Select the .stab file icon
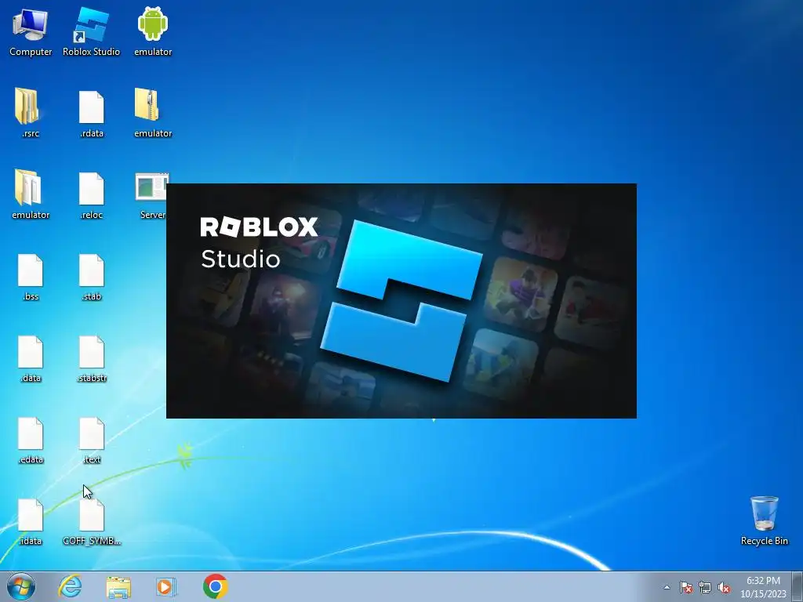 click(x=92, y=277)
